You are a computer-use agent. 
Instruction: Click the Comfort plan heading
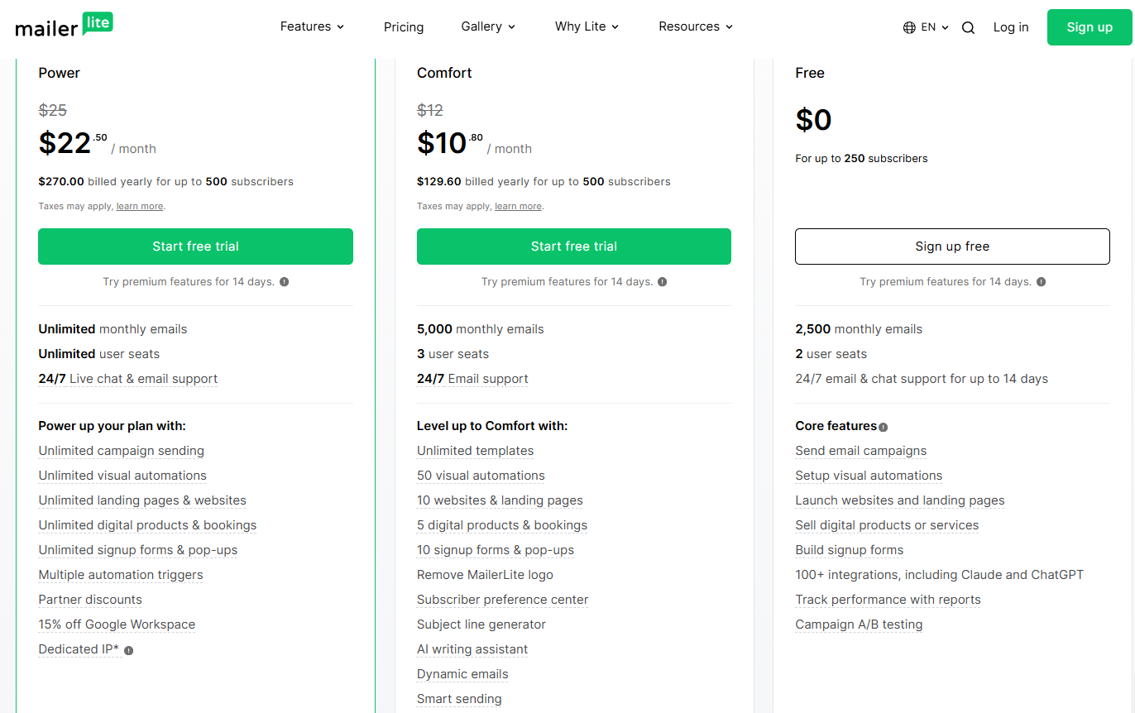tap(444, 73)
